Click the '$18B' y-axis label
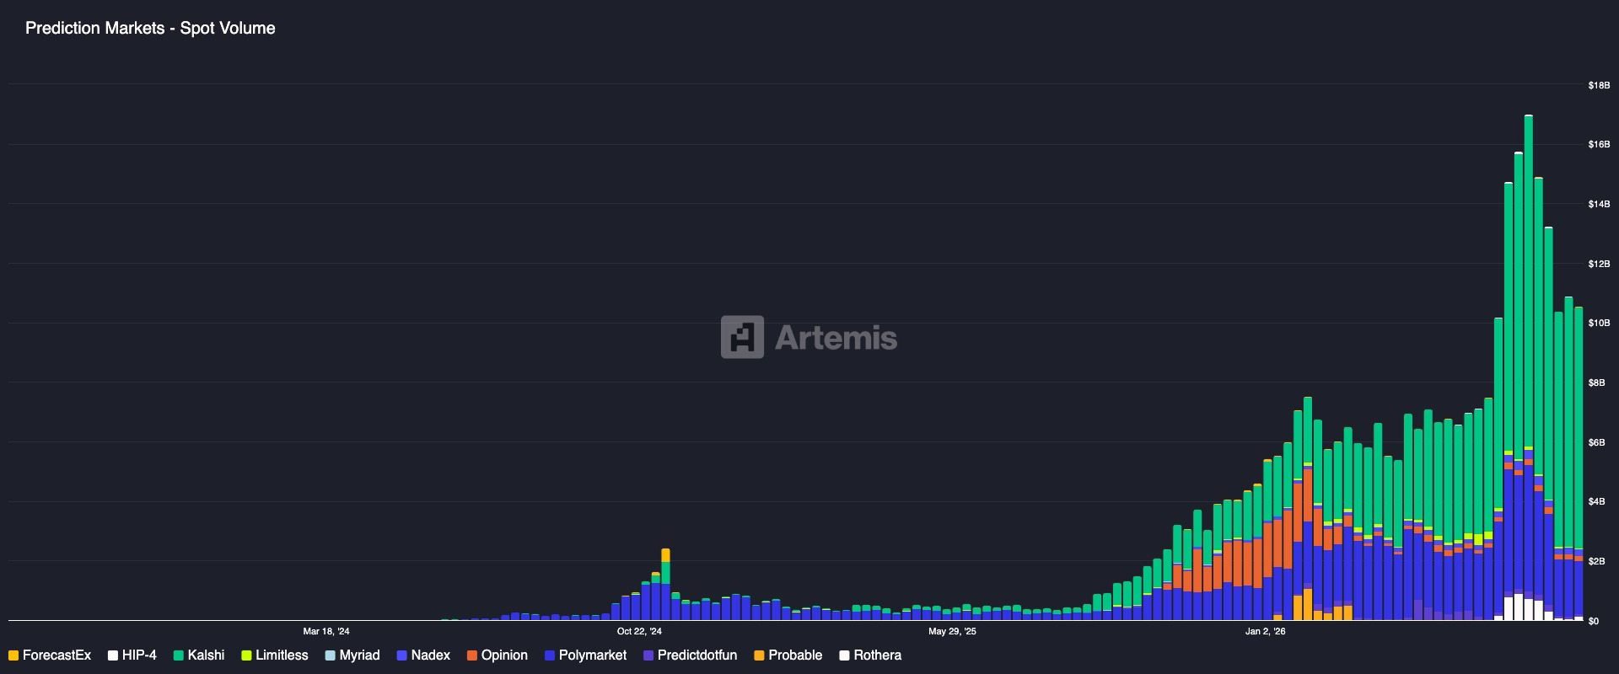Viewport: 1619px width, 674px height. pos(1599,85)
